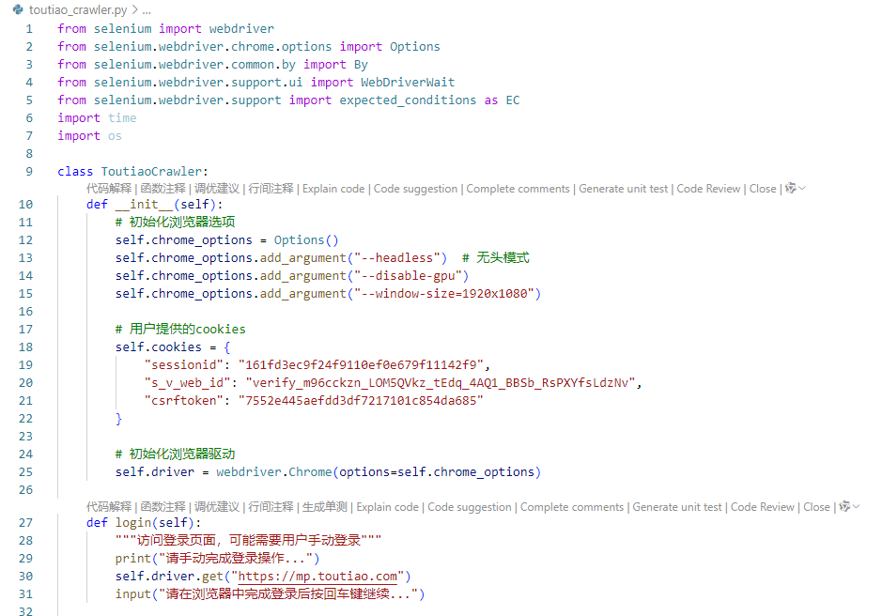This screenshot has height=616, width=882.
Task: Click Explain code above def __init__
Action: 333,189
